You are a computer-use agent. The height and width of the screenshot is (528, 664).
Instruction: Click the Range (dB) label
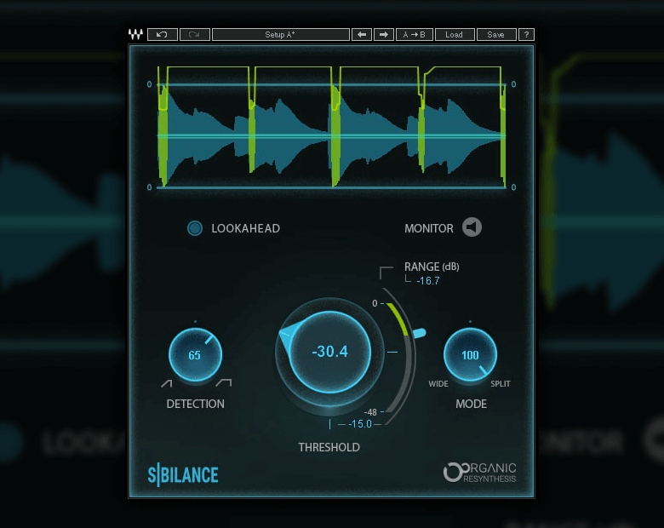tap(432, 267)
